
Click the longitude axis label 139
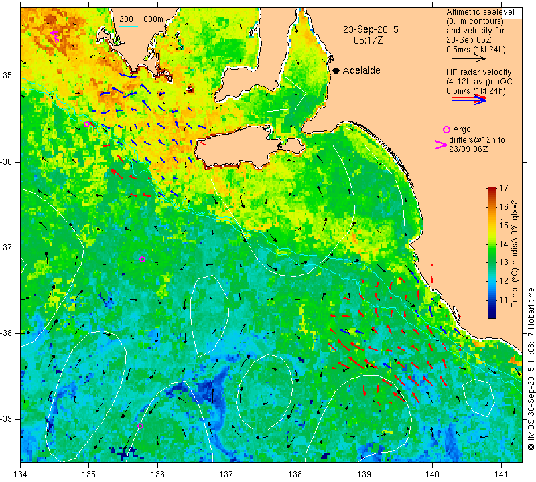364,474
